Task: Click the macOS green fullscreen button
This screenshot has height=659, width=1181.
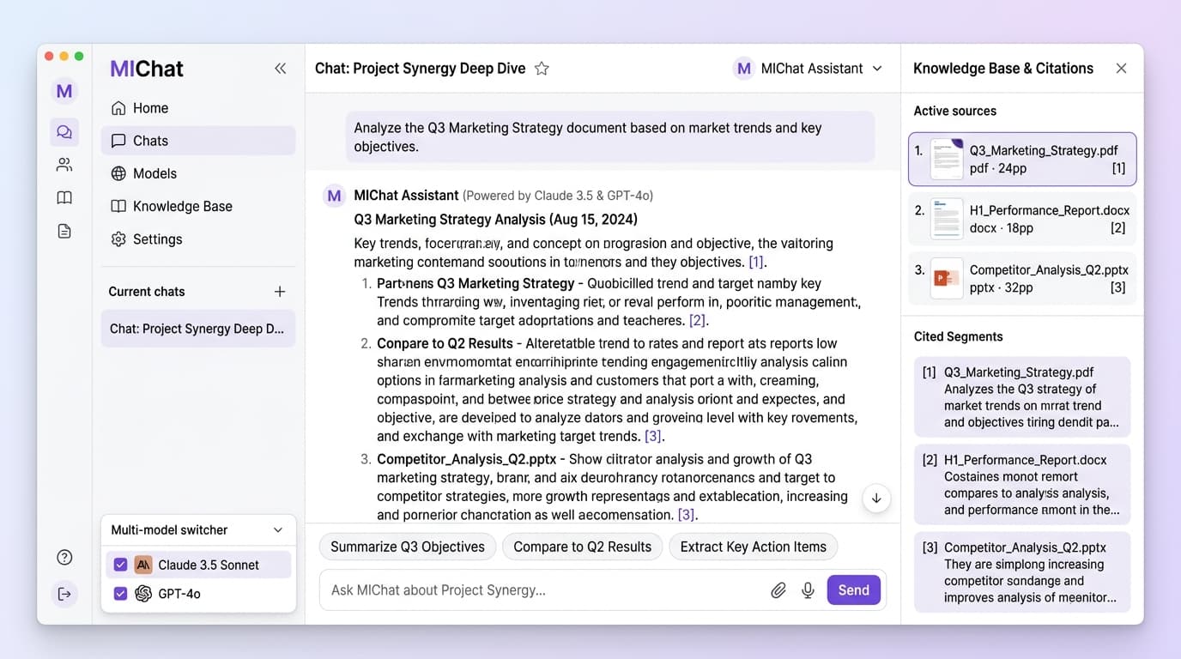Action: pos(79,56)
